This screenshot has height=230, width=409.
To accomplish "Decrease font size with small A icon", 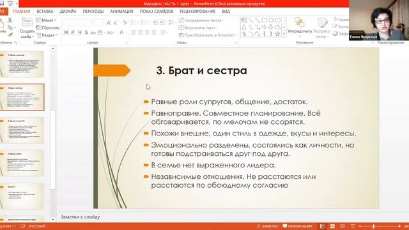I will (x=116, y=23).
